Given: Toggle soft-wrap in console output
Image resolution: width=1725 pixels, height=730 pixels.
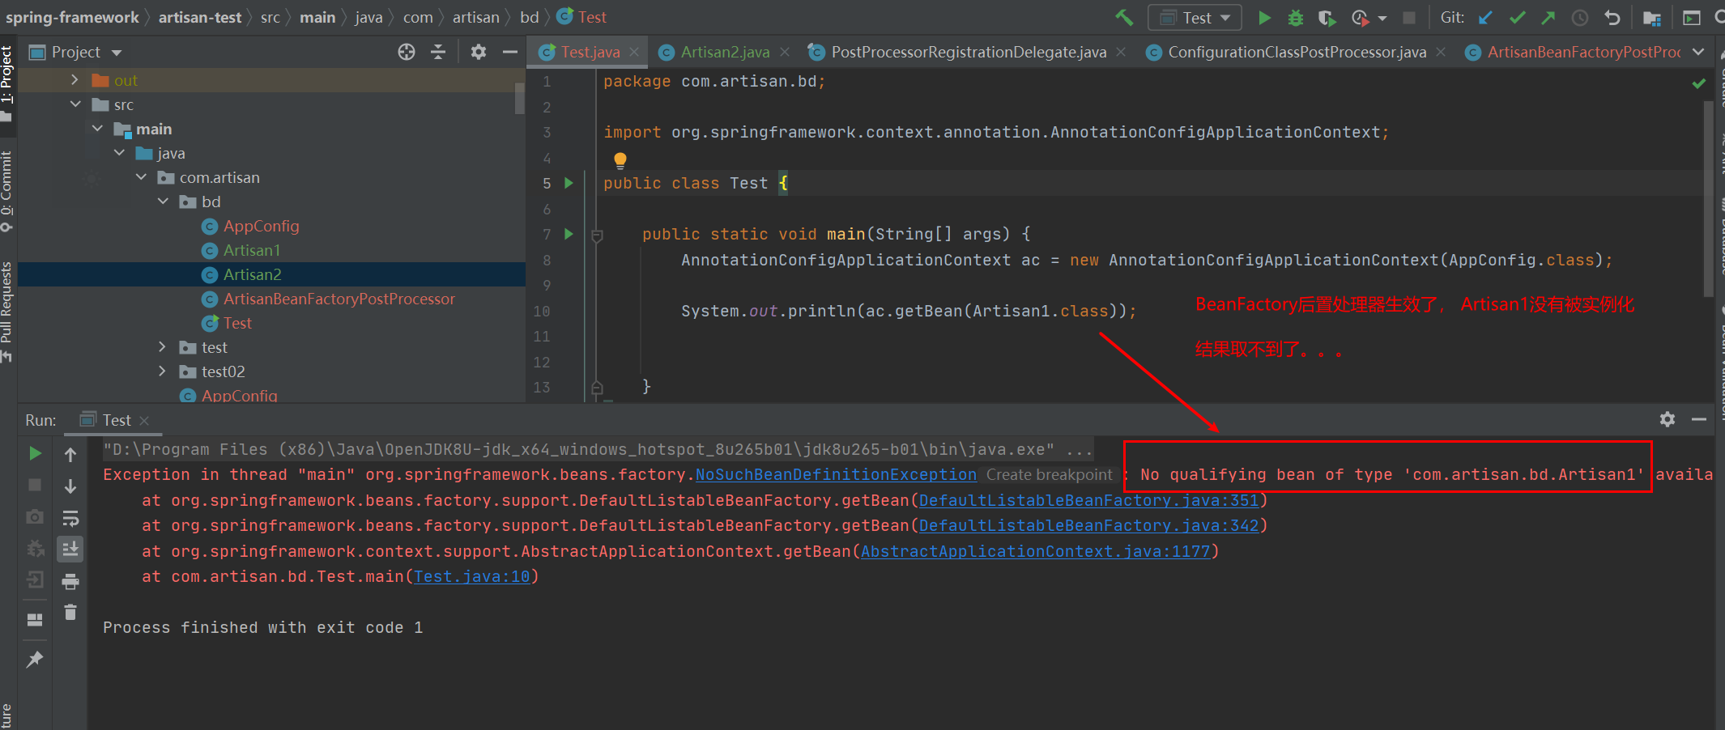Looking at the screenshot, I should [70, 518].
